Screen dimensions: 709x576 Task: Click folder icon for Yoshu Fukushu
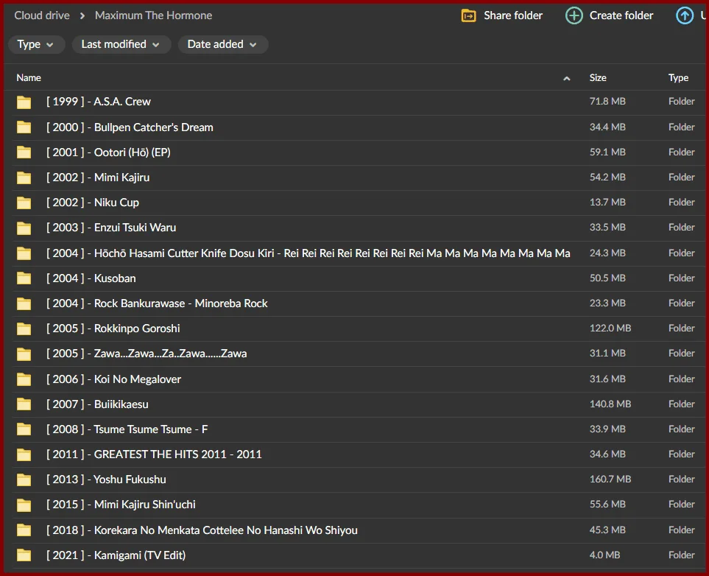pos(24,480)
